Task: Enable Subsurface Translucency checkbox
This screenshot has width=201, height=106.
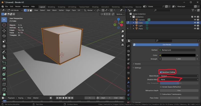Action: coord(161,94)
